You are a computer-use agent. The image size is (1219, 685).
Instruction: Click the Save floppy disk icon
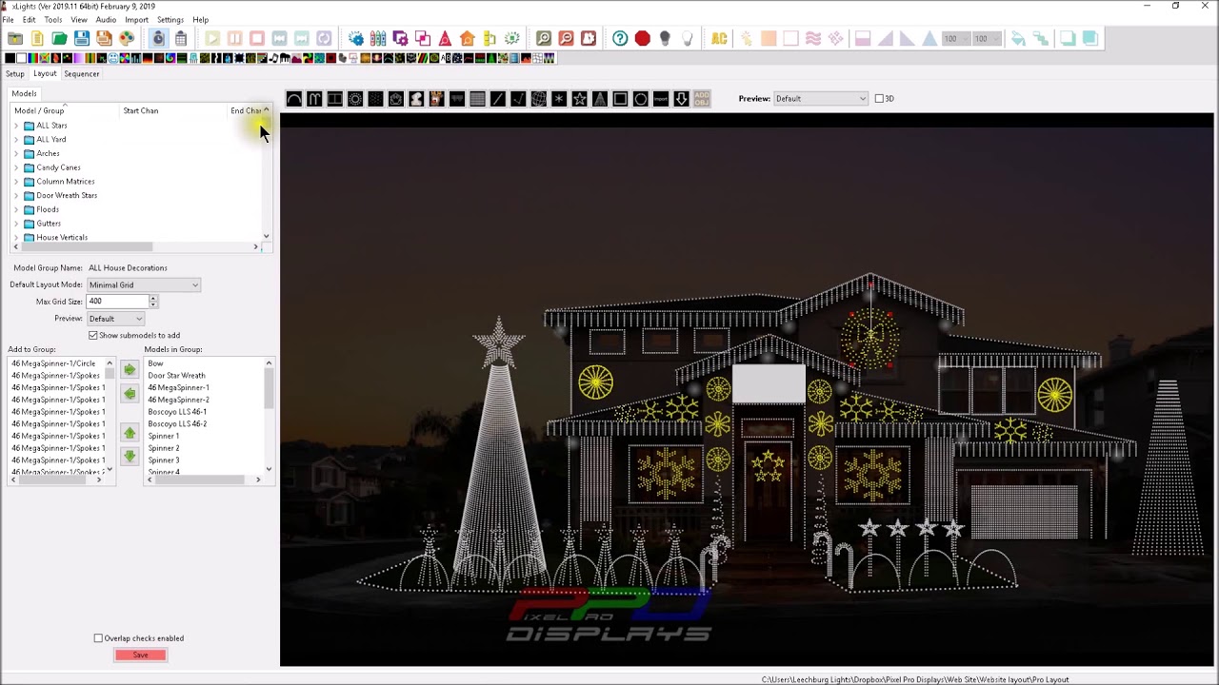[82, 39]
